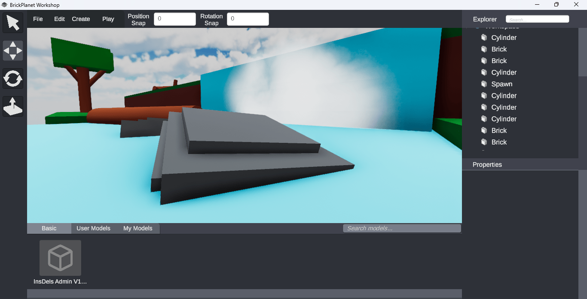Click the BrickPlanet Workshop title bar icon

pos(5,5)
